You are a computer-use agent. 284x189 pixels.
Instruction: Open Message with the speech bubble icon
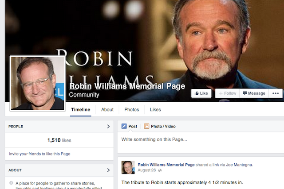[x=254, y=93]
